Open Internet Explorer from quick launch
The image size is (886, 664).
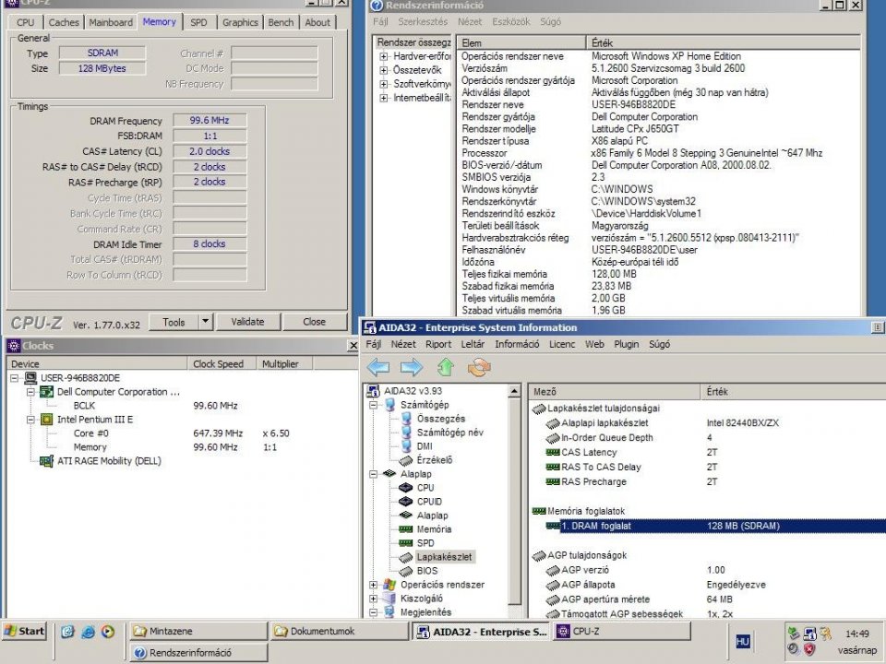pyautogui.click(x=88, y=632)
